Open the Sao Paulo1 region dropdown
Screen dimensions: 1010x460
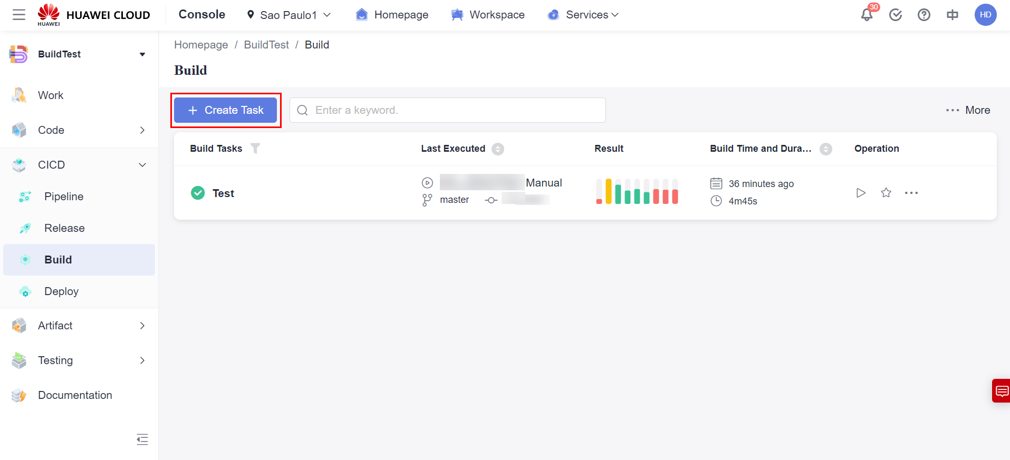[289, 15]
